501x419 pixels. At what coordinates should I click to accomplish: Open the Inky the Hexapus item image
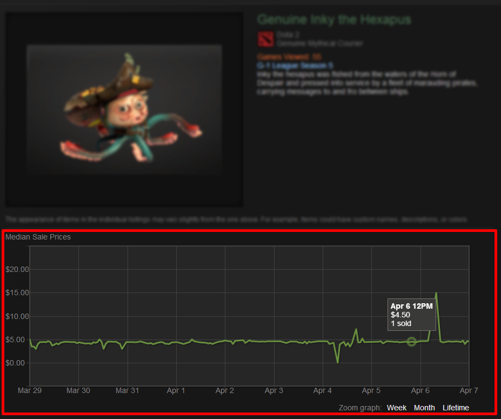pyautogui.click(x=124, y=110)
